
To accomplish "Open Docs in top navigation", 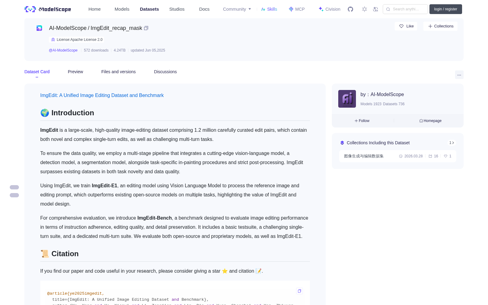I will click(x=204, y=9).
